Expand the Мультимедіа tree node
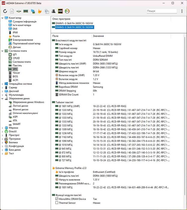This screenshot has height=210, width=187. (2, 95)
